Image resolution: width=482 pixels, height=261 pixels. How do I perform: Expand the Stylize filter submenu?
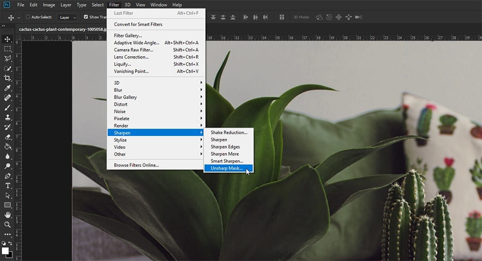point(157,140)
